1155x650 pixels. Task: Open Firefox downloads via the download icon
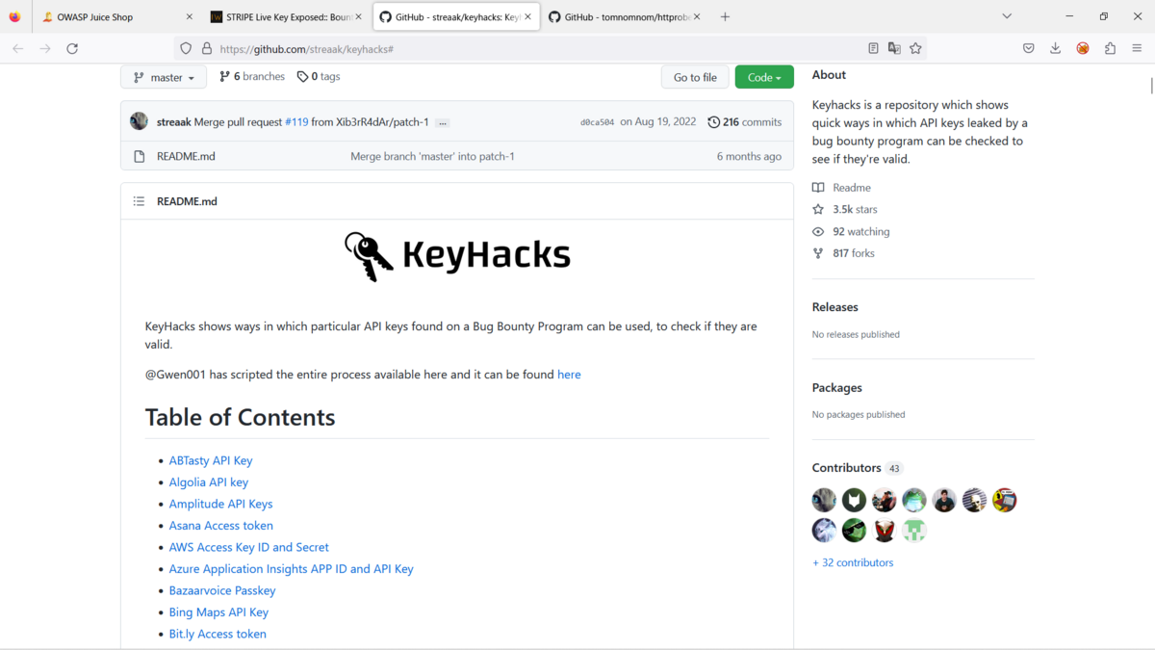[x=1056, y=46]
